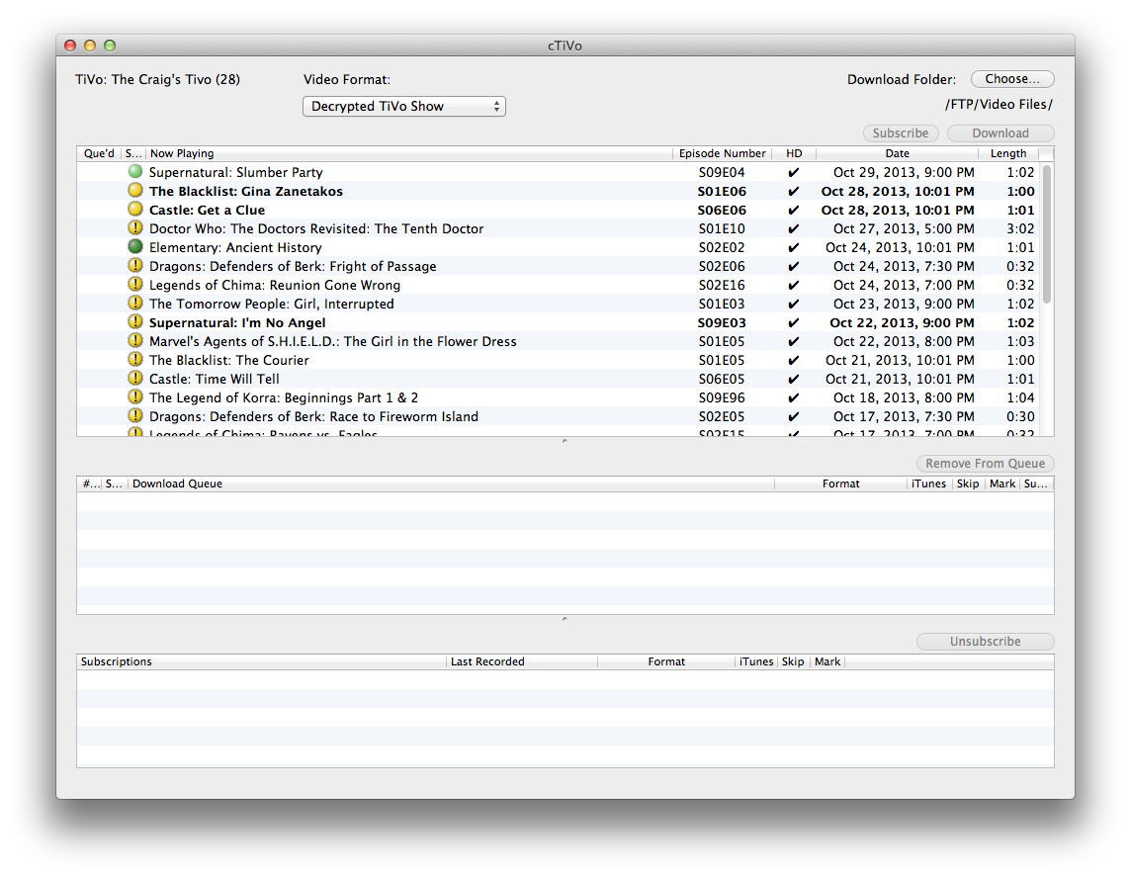This screenshot has height=877, width=1131.
Task: Click Mark header in Subscriptions table
Action: [x=827, y=662]
